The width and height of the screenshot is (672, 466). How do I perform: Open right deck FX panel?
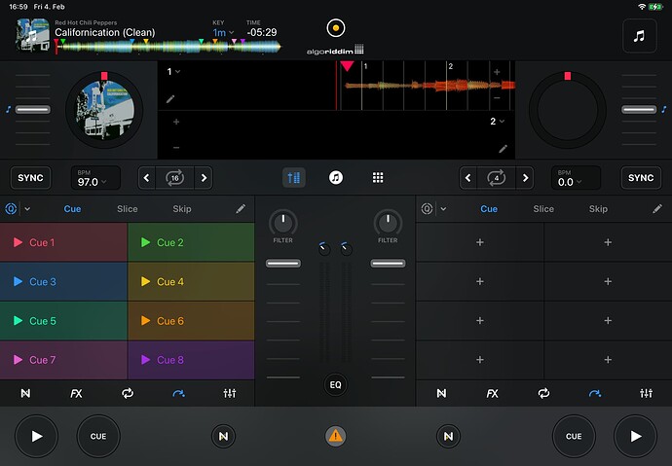tap(493, 393)
